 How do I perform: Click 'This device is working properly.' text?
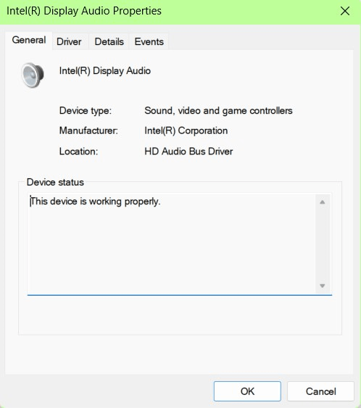[95, 201]
